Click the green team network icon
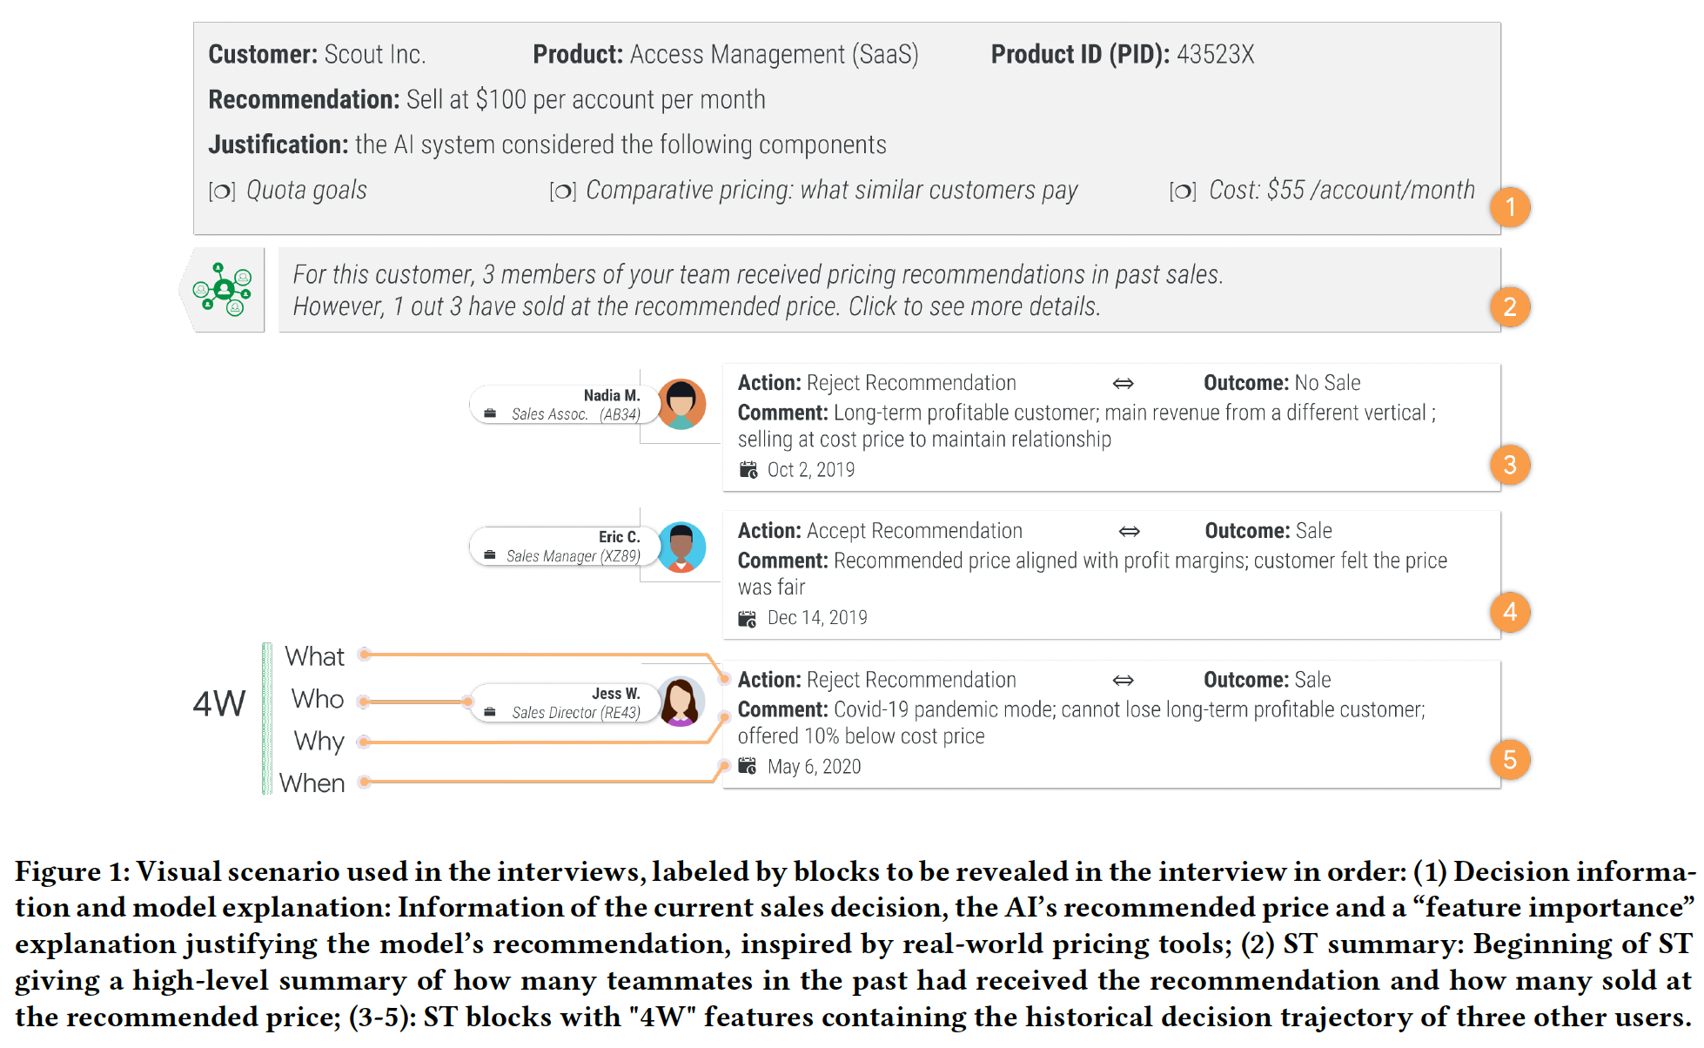The image size is (1704, 1048). [x=223, y=290]
